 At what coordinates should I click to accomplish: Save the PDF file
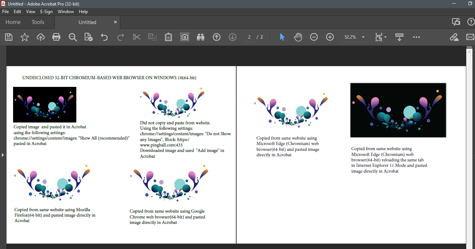(x=8, y=37)
